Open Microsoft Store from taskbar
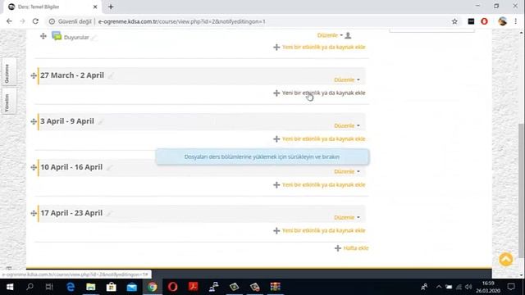The height and width of the screenshot is (295, 525). point(112,287)
